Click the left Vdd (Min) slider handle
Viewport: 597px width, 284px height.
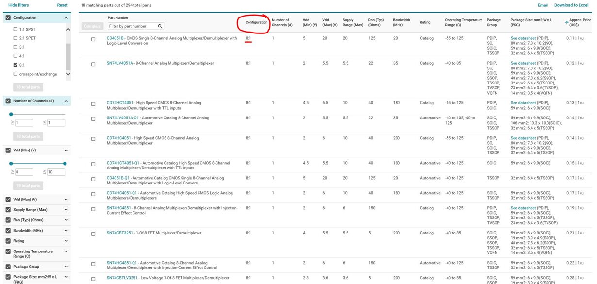[x=11, y=164]
